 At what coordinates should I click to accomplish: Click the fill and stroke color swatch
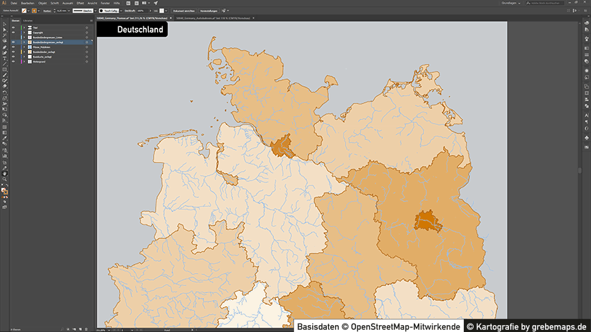coord(5,190)
